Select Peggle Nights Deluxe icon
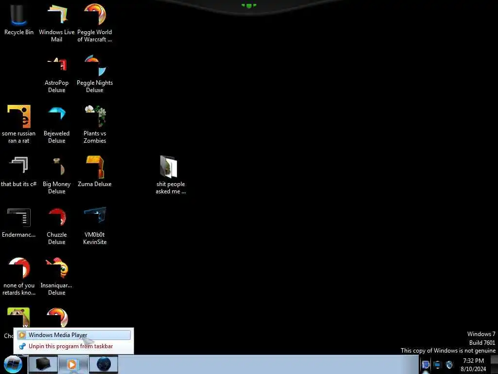 (x=95, y=74)
